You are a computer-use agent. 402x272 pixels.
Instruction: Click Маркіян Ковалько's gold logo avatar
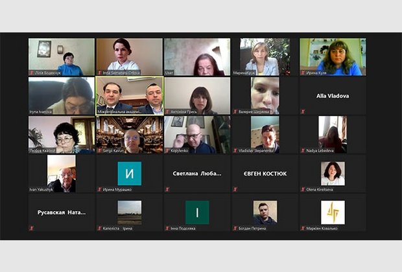(x=333, y=212)
